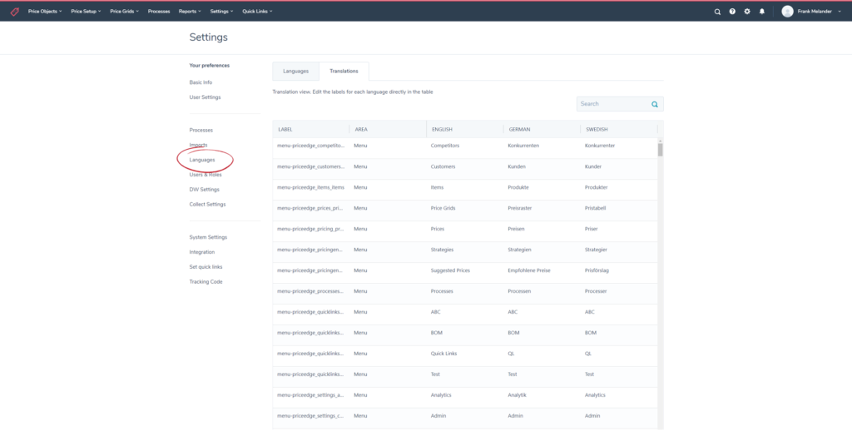Open Tracking Code settings page

[x=206, y=282]
